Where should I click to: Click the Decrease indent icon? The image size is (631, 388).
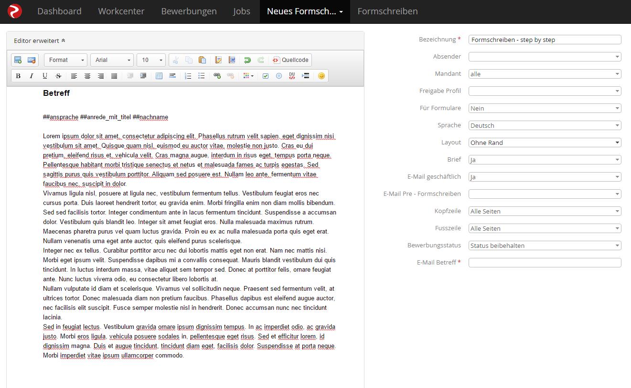[130, 76]
